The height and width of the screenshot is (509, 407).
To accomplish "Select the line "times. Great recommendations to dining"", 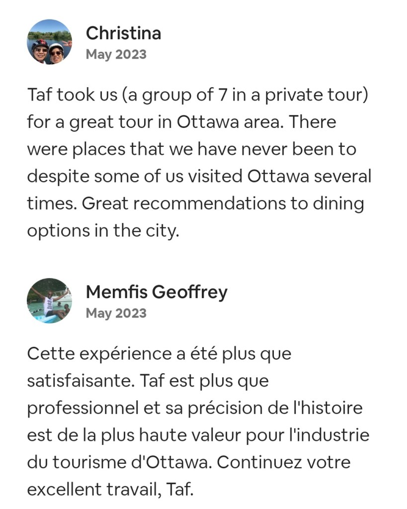I will (x=195, y=204).
